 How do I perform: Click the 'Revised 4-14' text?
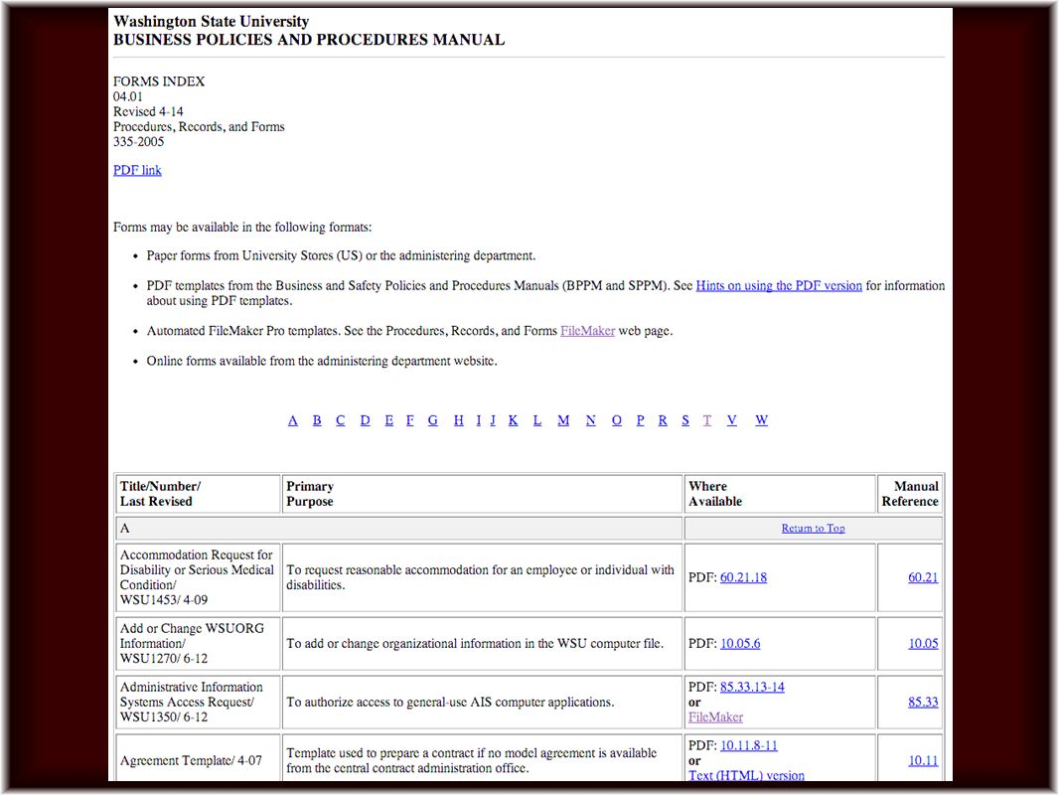pos(148,111)
